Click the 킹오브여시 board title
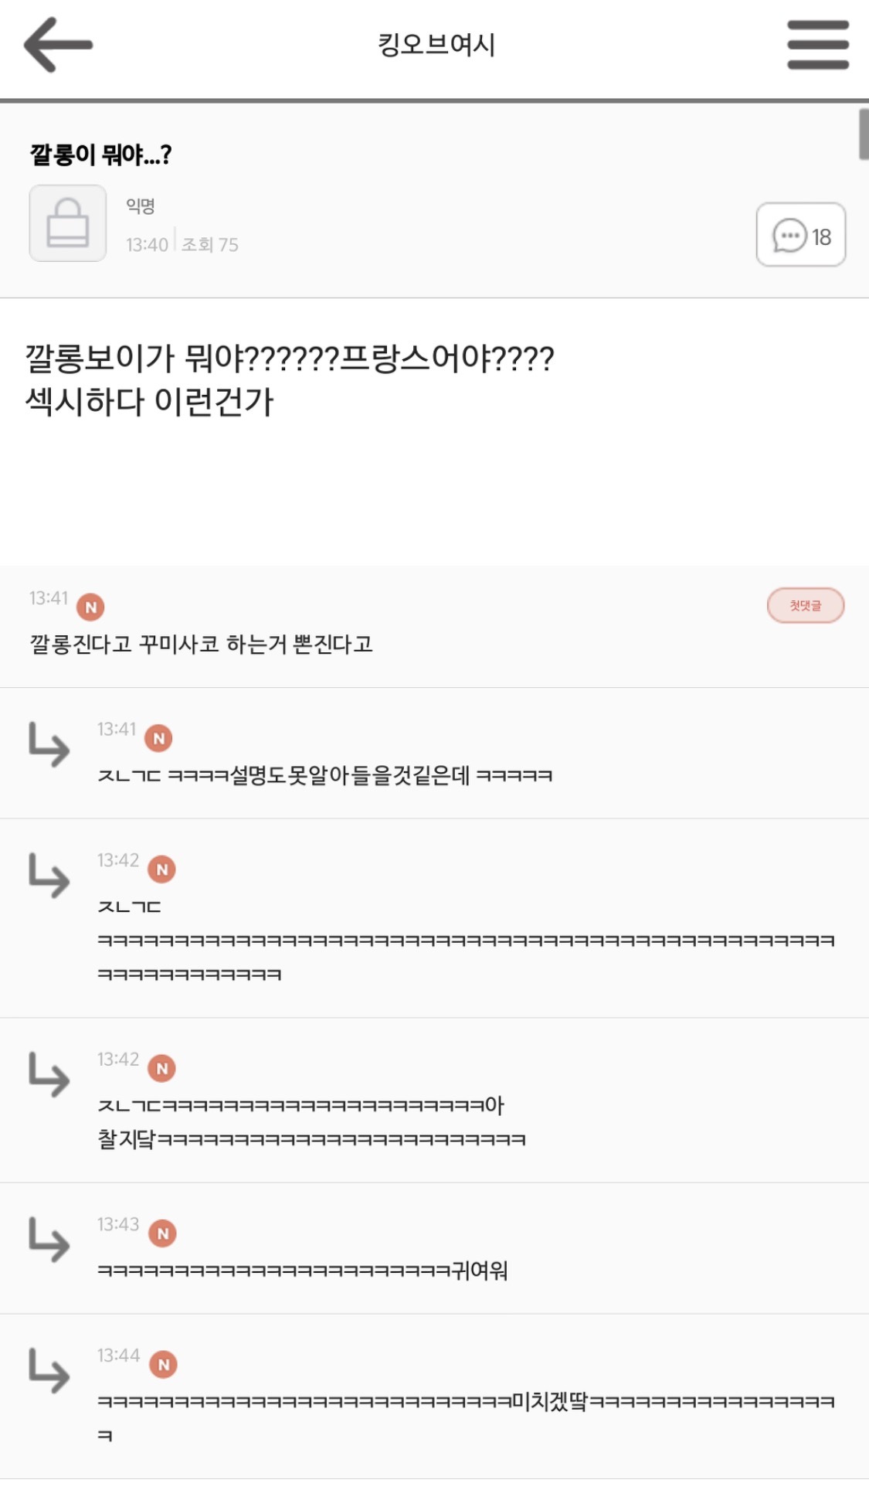The image size is (869, 1490). [x=436, y=45]
